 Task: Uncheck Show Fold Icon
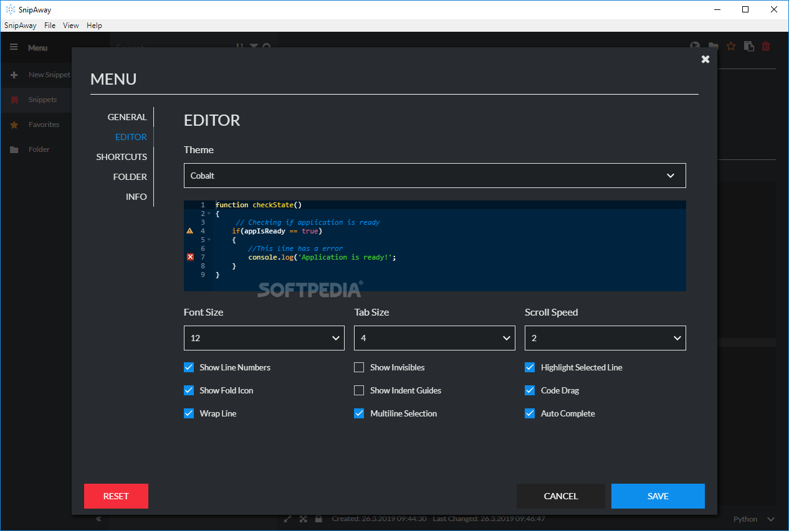pyautogui.click(x=189, y=390)
